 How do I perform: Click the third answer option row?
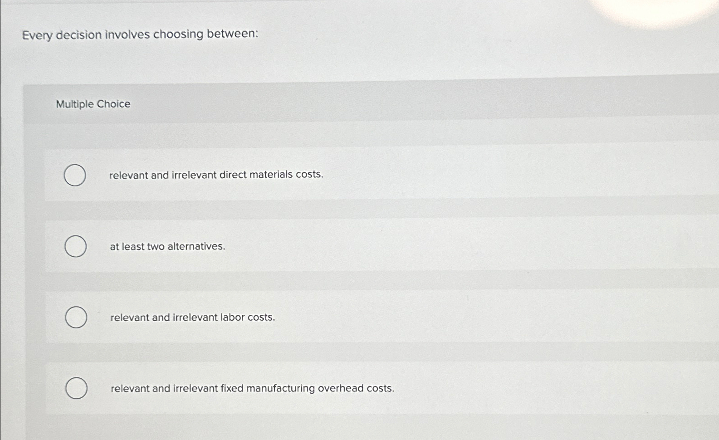(318, 318)
